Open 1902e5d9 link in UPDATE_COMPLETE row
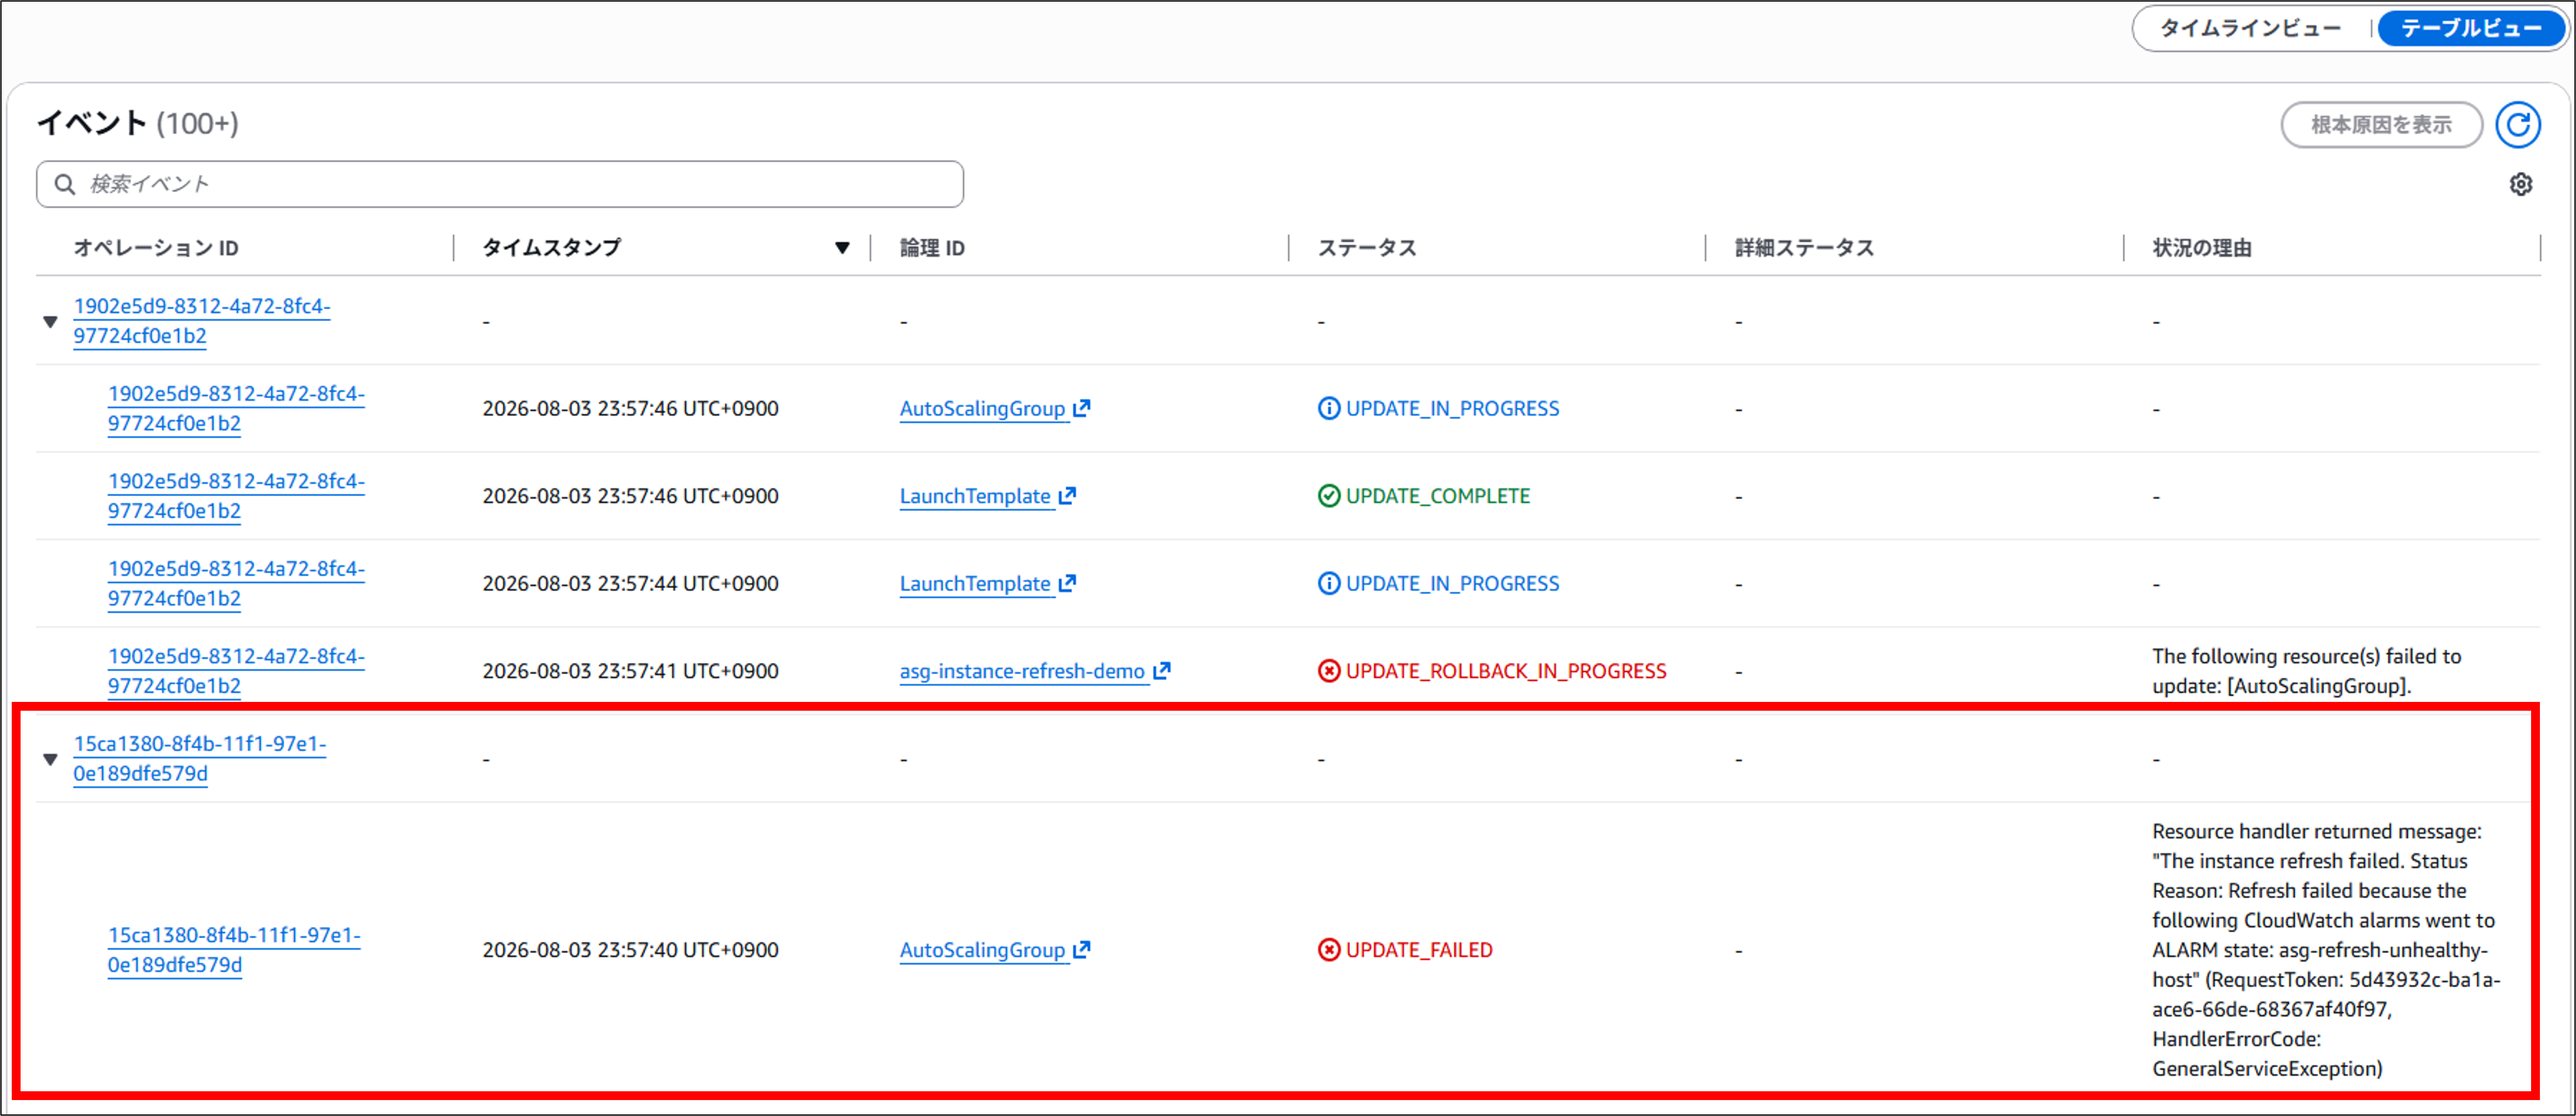The height and width of the screenshot is (1116, 2576). [x=236, y=495]
